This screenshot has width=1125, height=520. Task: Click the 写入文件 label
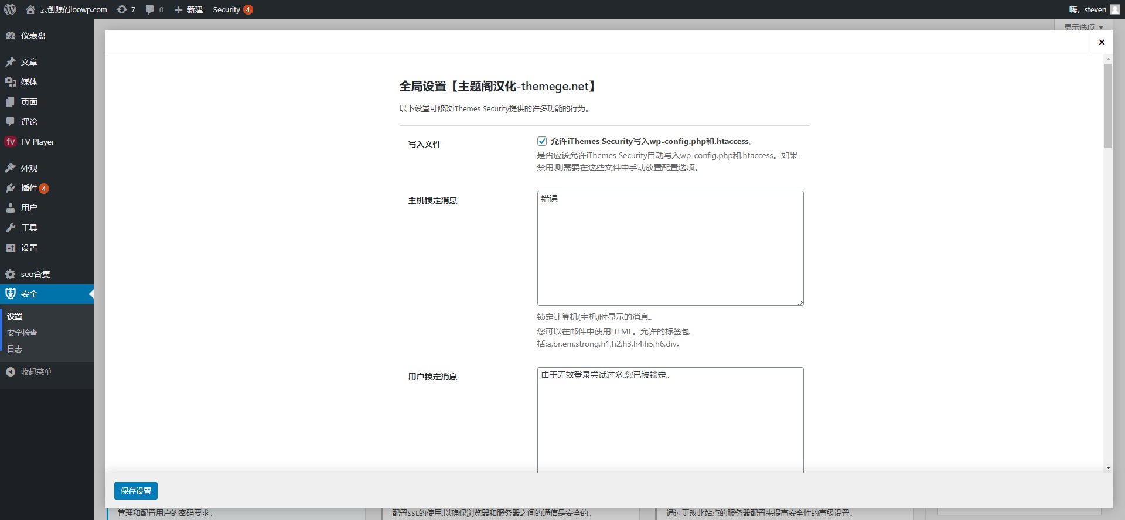[424, 144]
